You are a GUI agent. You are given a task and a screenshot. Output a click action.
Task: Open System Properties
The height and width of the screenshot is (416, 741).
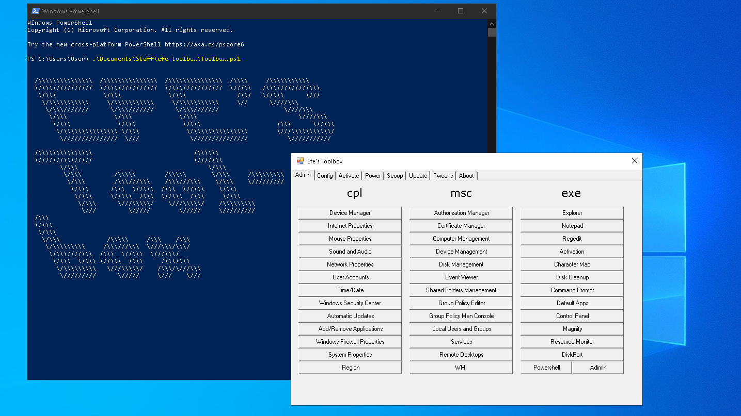350,355
